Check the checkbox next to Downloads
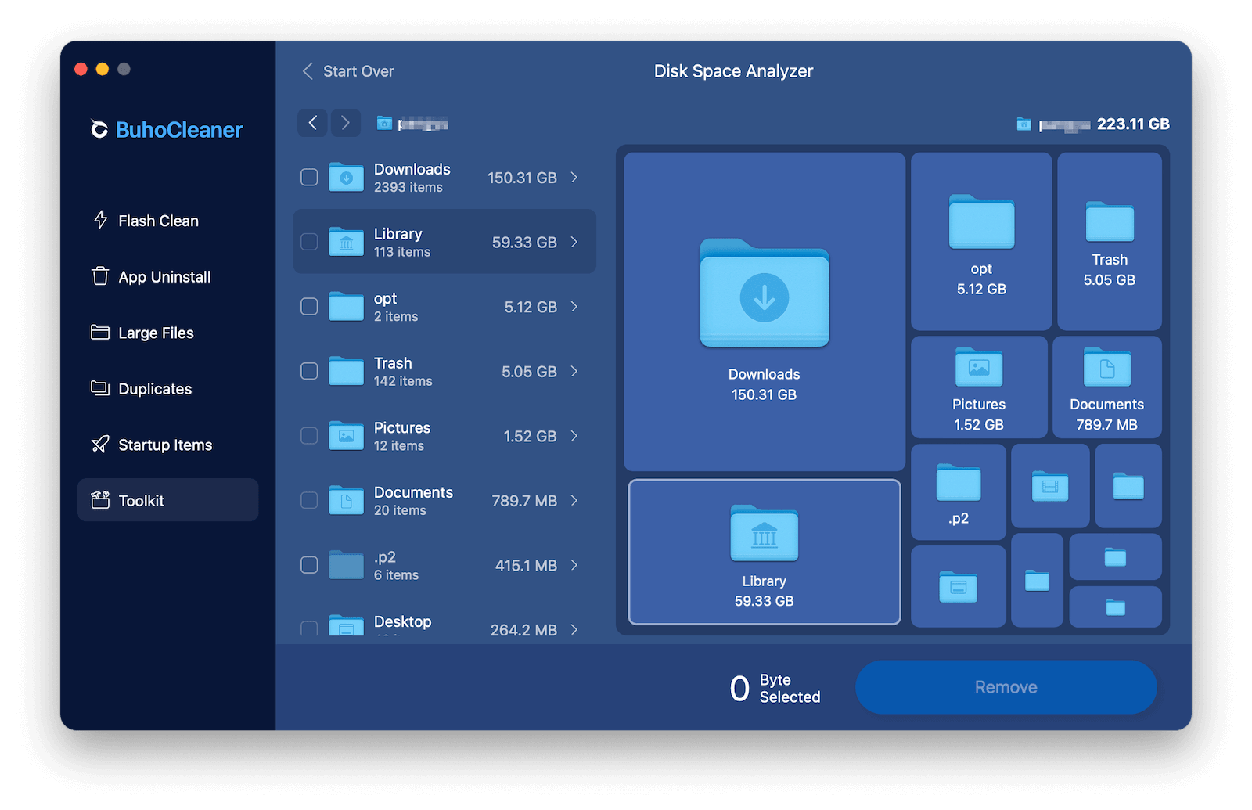Screen dimensions: 1252x810 (x=308, y=177)
